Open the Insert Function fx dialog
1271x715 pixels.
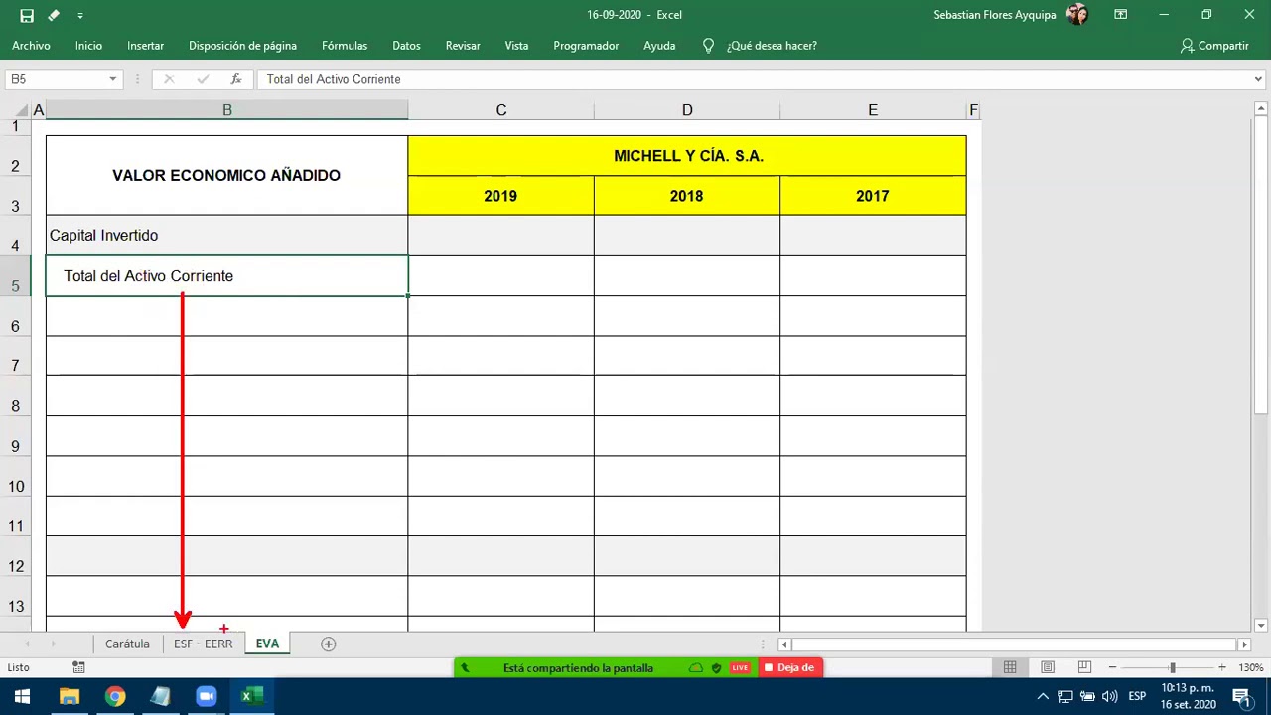235,79
